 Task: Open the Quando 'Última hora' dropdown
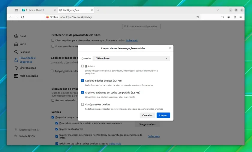(x=131, y=58)
